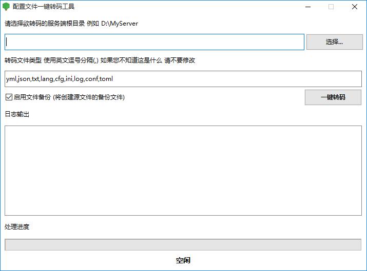367x271 pixels.
Task: Edit the file types field with yml,json,txt
Action: pyautogui.click(x=183, y=79)
